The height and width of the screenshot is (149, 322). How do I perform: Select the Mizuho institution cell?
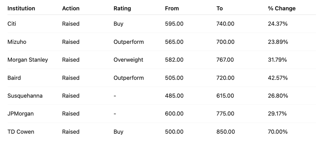tap(17, 42)
